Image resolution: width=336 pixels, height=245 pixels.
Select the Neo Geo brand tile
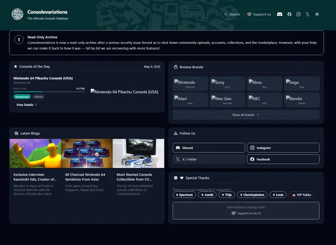pyautogui.click(x=227, y=100)
